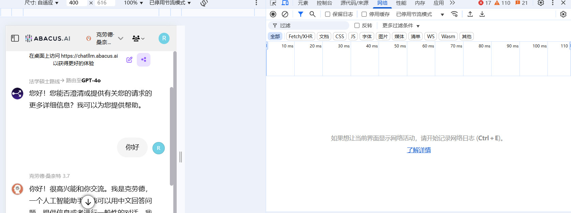571x213 pixels.
Task: Select the Fetch/XHR filter type
Action: point(300,37)
